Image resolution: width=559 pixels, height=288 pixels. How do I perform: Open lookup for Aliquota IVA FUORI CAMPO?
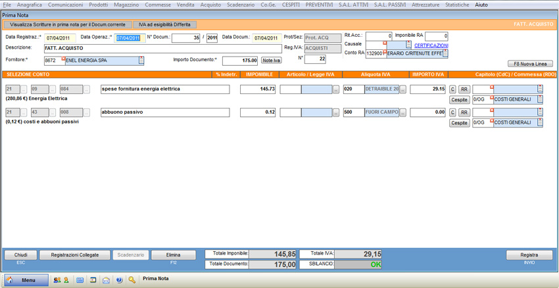pyautogui.click(x=403, y=113)
